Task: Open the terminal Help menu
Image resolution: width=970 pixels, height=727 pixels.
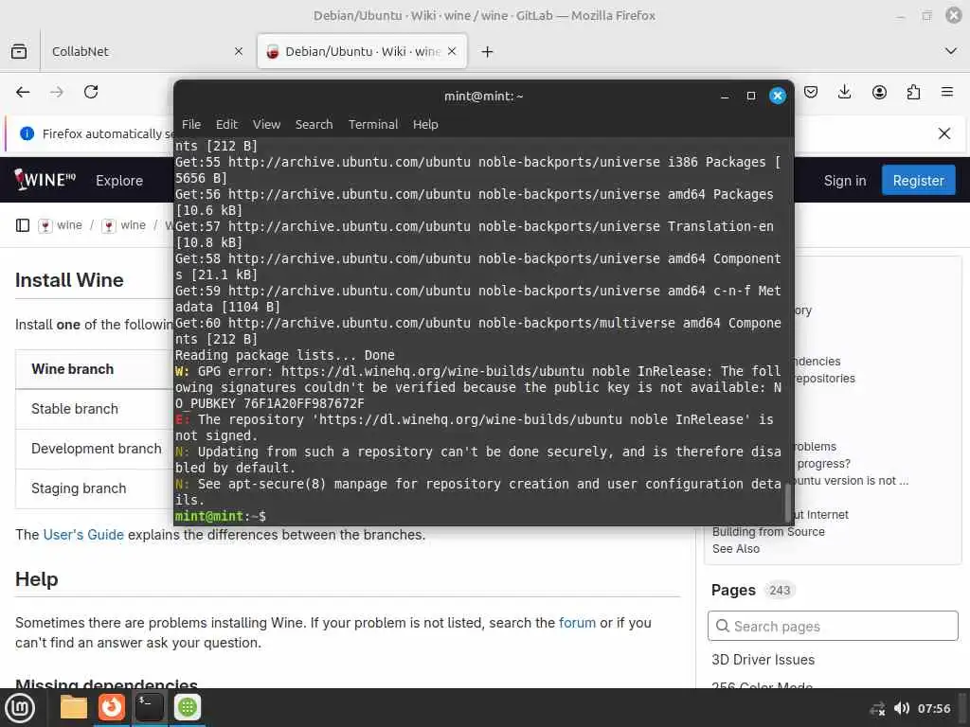Action: point(425,124)
